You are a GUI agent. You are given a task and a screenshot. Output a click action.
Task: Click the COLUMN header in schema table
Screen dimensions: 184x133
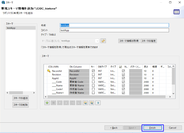pyautogui.click(x=58, y=67)
